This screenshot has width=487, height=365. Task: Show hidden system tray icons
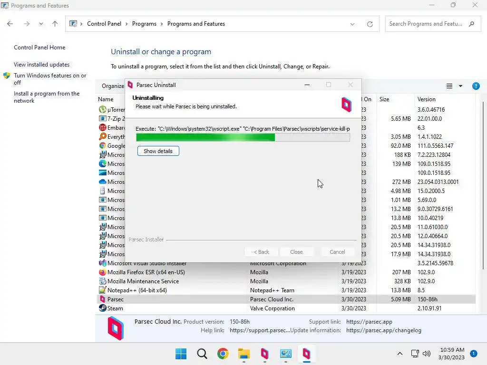(x=399, y=354)
